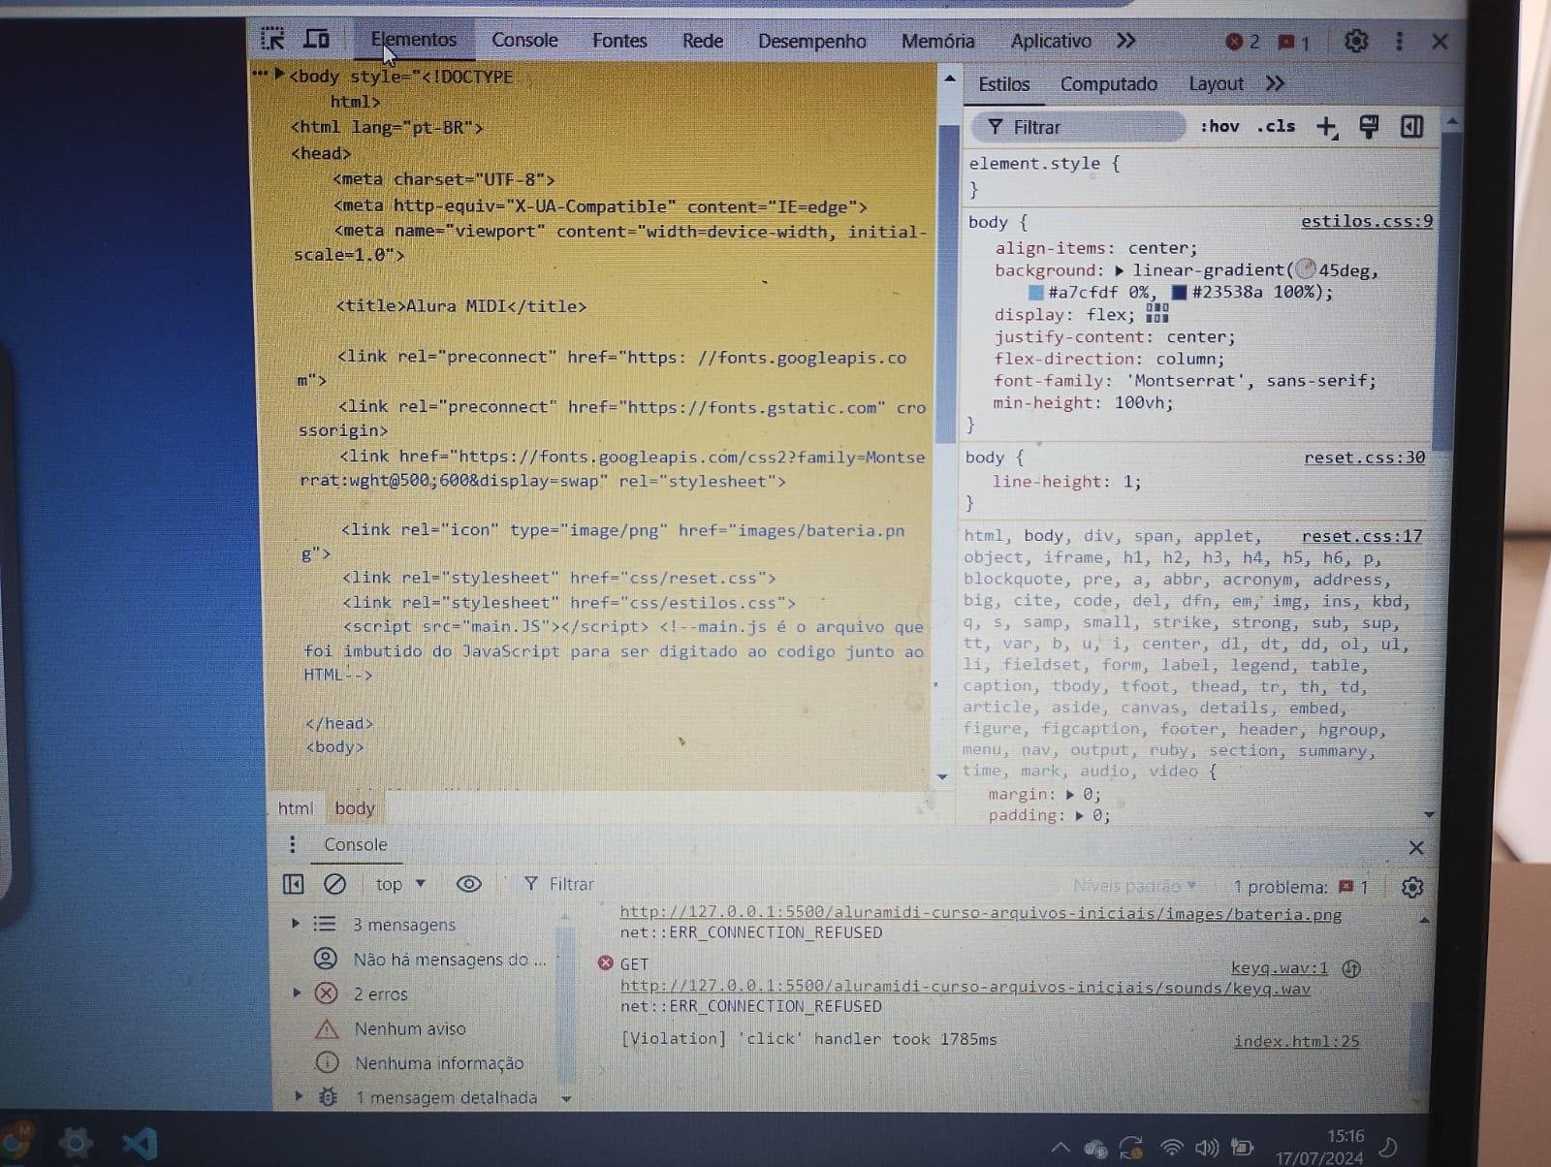Open the Fontes tab

coord(619,41)
